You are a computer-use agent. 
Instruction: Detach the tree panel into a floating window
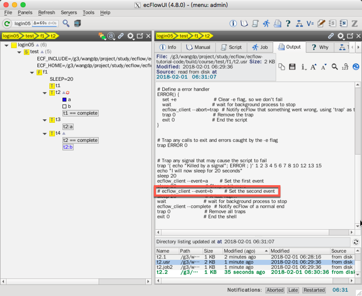[140, 36]
